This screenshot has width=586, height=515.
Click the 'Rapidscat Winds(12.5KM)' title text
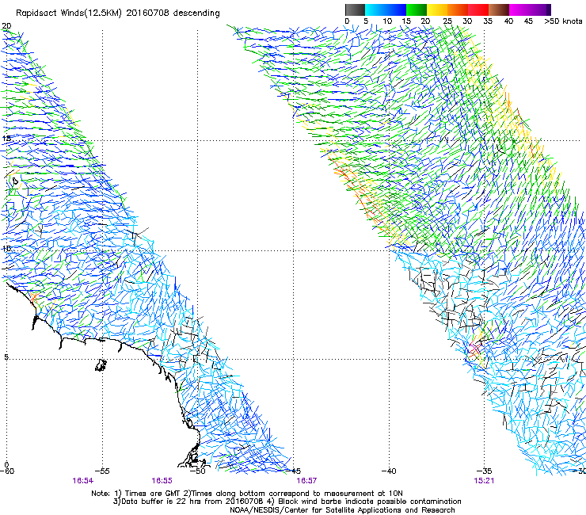tap(69, 13)
